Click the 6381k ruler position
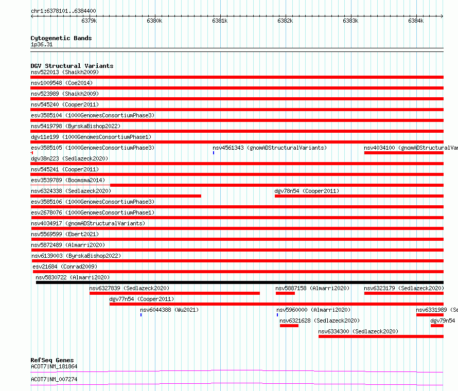Screen dimensions: 458x391 point(220,21)
